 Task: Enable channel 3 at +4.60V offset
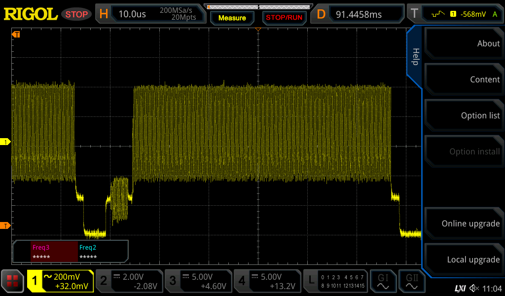[198, 281]
